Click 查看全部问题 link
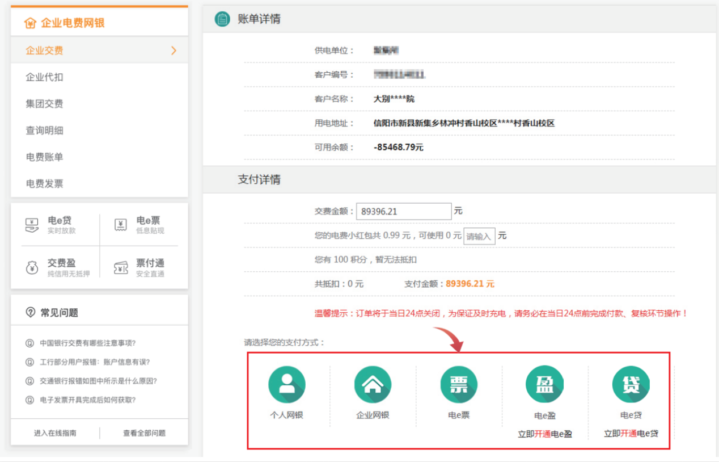 point(144,433)
